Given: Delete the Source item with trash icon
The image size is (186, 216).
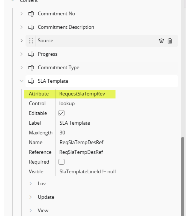Looking at the screenshot, I should [170, 41].
